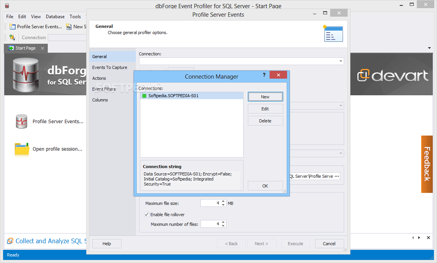This screenshot has height=263, width=437.
Task: Click the toolbar overflow arrow at right
Action: [429, 48]
